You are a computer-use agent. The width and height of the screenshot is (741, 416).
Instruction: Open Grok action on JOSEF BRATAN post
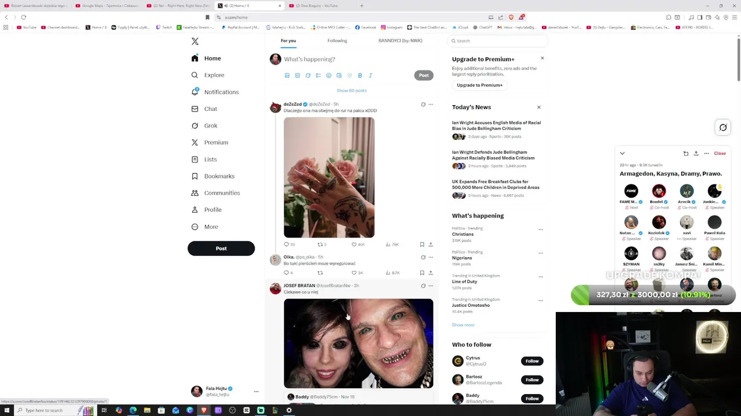pyautogui.click(x=423, y=286)
